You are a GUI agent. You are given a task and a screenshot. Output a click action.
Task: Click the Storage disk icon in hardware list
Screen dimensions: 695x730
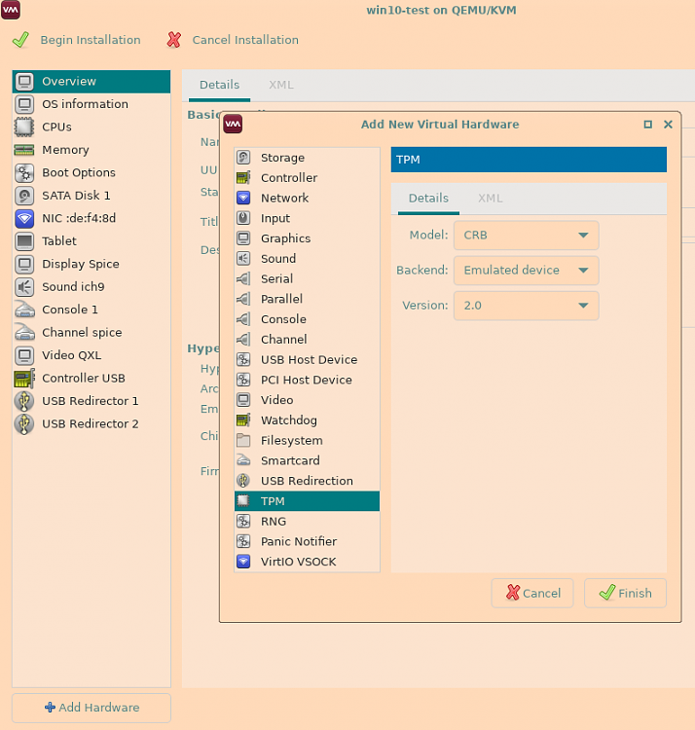pos(243,158)
